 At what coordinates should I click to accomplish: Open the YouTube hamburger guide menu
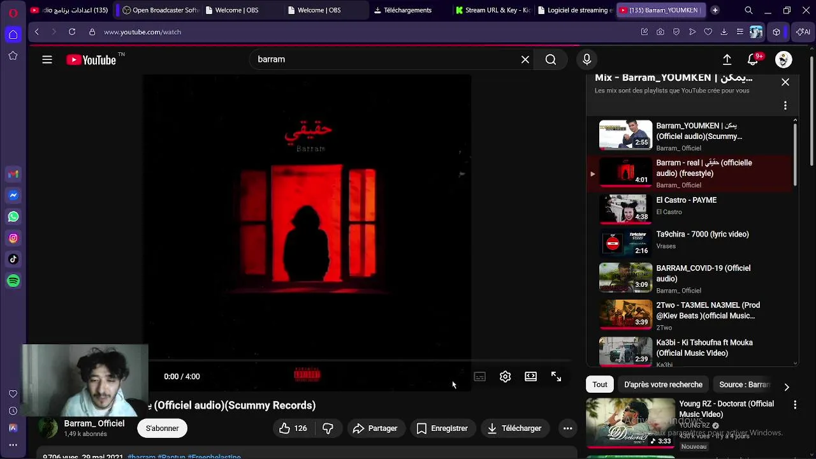click(47, 59)
